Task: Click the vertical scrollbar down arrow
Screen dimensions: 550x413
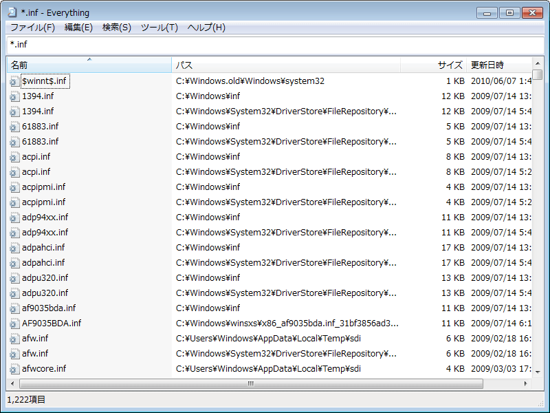Action: coord(538,372)
